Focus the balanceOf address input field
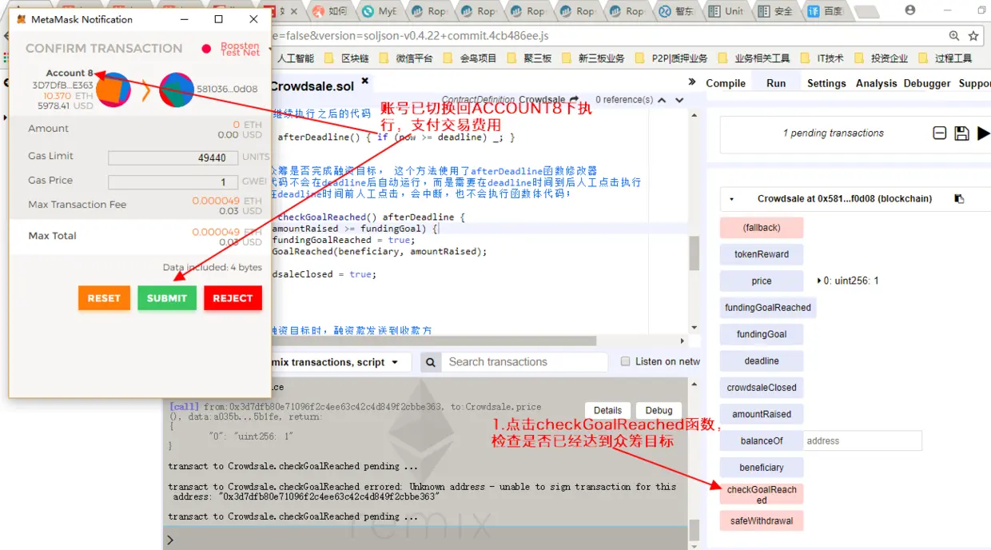The width and height of the screenshot is (991, 550). tap(862, 440)
